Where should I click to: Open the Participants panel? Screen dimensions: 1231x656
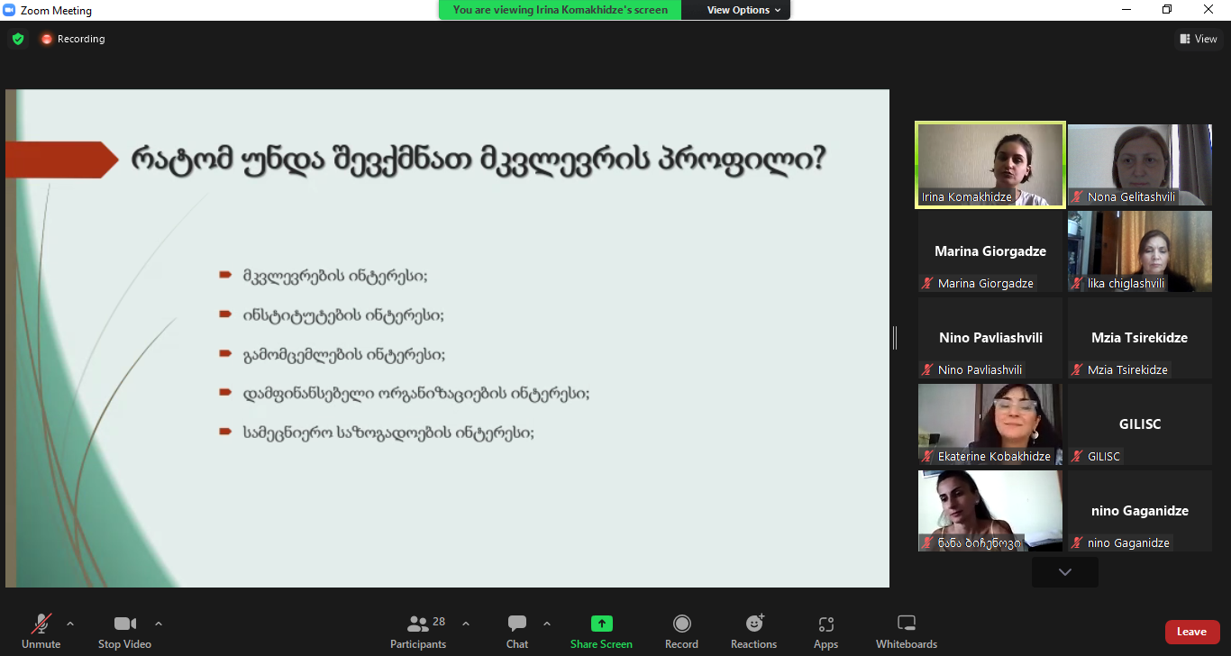tap(418, 631)
